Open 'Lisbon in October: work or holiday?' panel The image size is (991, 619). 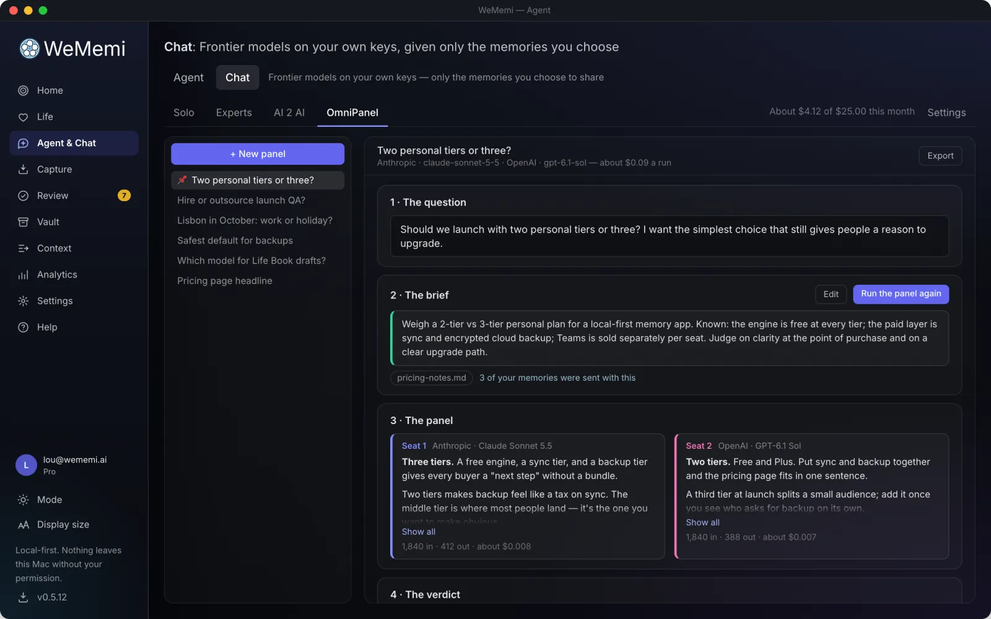tap(258, 220)
